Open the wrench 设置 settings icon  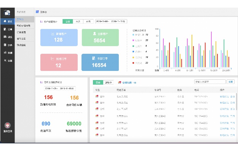click(x=5, y=60)
